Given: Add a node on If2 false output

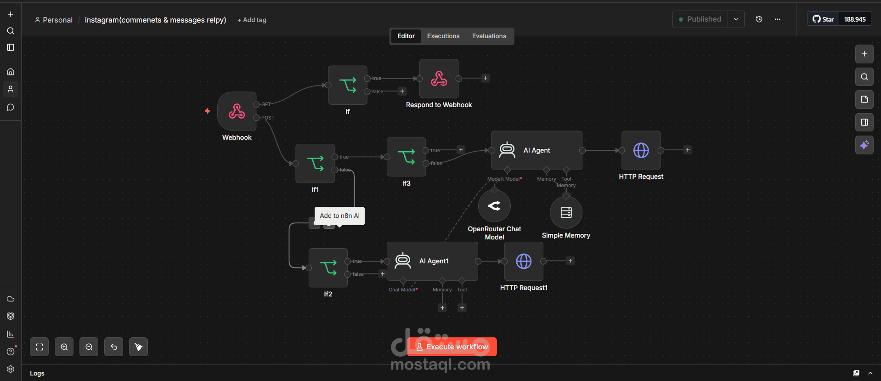Looking at the screenshot, I should point(383,274).
